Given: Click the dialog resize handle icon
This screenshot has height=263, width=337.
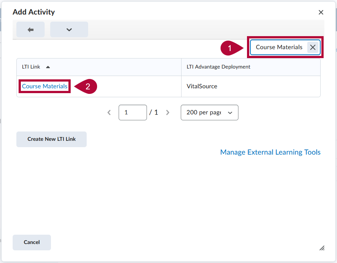Looking at the screenshot, I should click(322, 248).
